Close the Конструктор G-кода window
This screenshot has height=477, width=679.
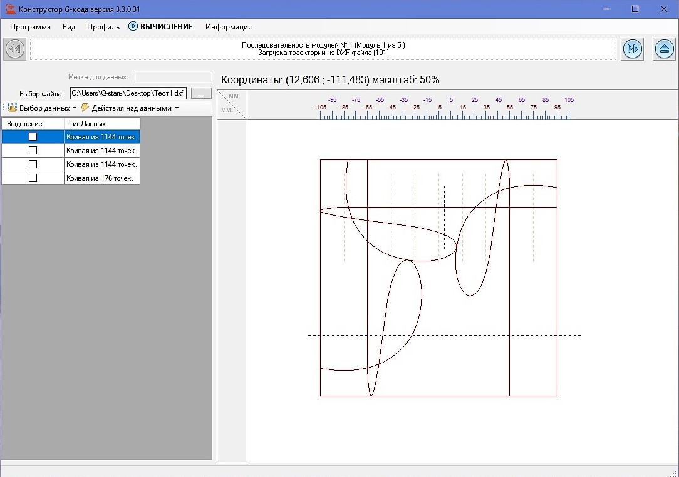click(x=664, y=9)
